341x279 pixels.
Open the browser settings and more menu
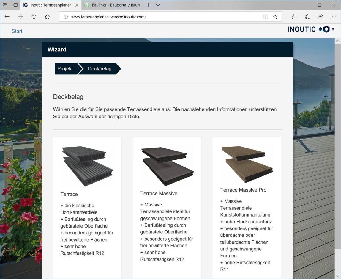coord(334,17)
